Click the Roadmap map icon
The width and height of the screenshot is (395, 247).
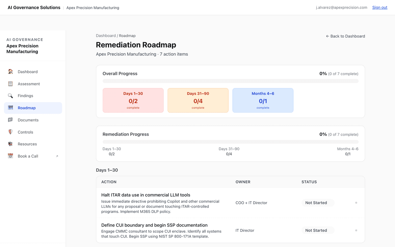(x=11, y=108)
